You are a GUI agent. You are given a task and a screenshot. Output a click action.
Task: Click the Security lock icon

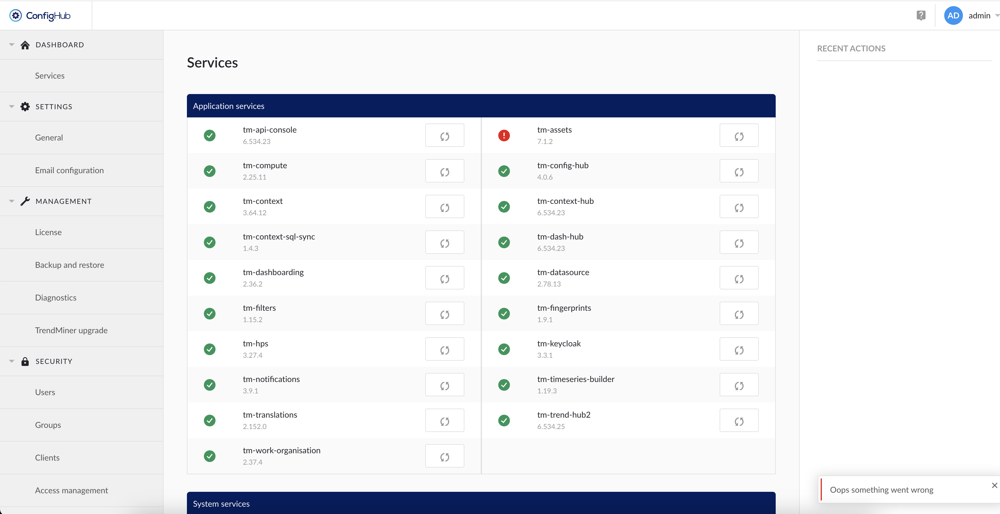(25, 362)
